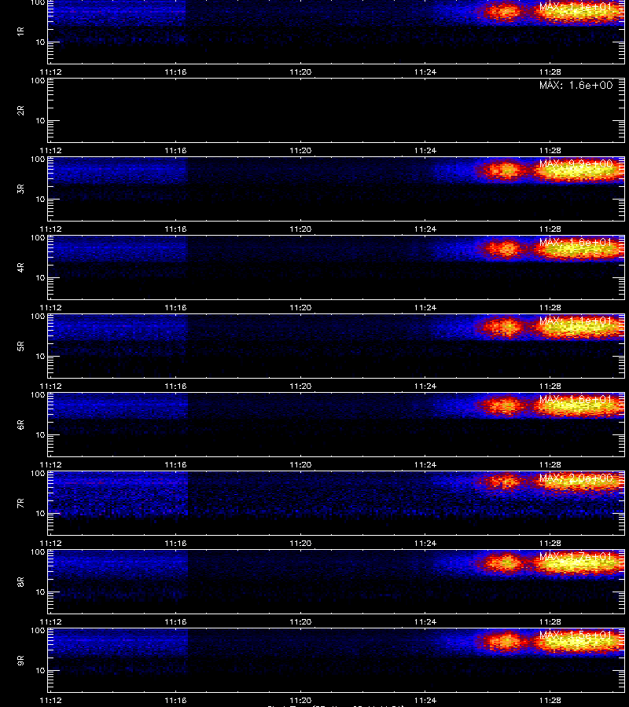Click the 100 y-axis label of panel 3R
The image size is (629, 707).
click(38, 159)
